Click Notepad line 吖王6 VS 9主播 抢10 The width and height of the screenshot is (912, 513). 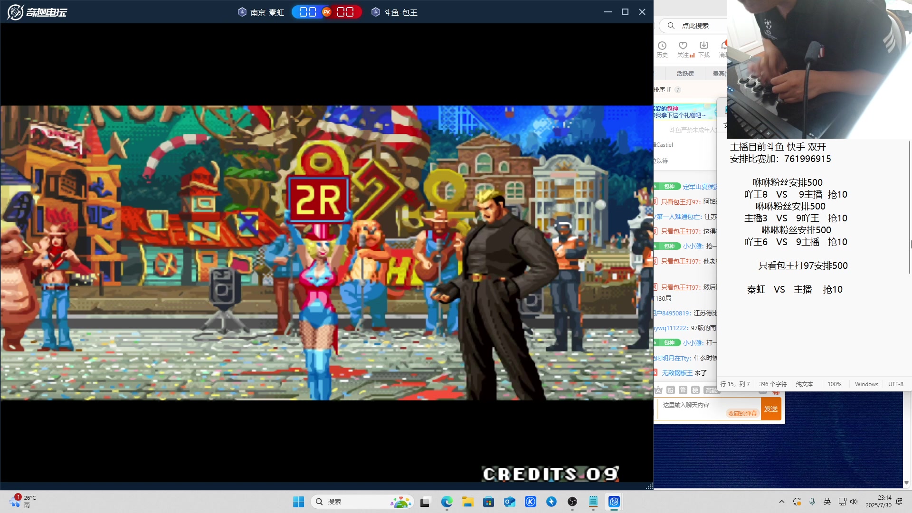point(796,242)
